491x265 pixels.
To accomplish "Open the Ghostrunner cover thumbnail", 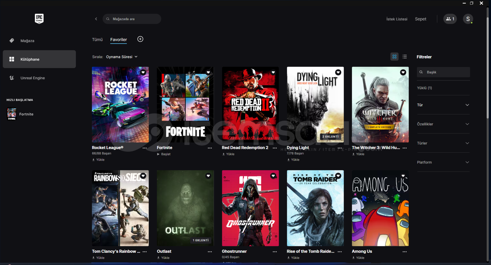I will click(250, 208).
